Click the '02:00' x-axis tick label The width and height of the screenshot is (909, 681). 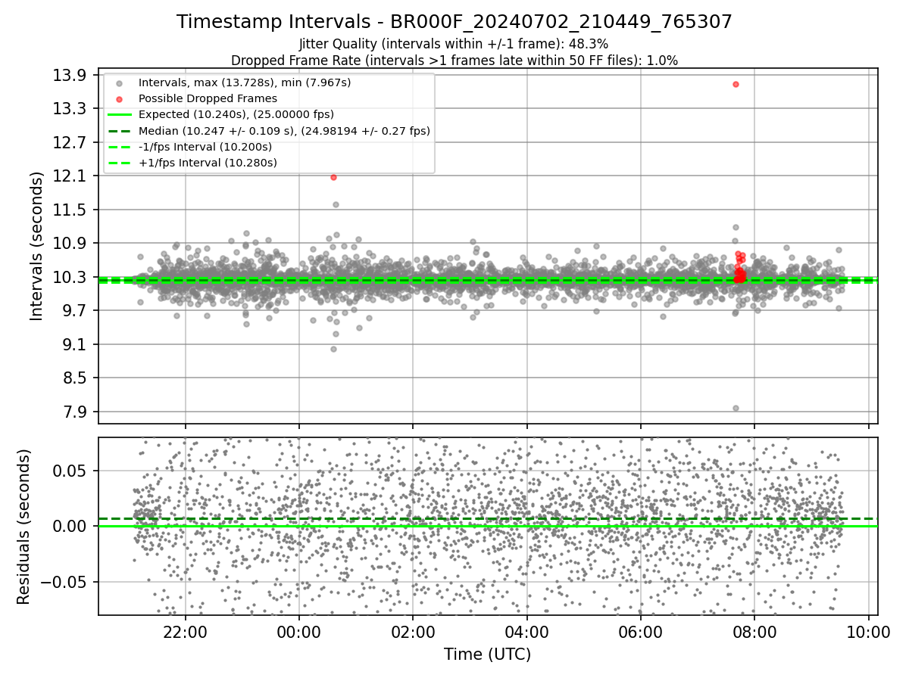tap(413, 631)
